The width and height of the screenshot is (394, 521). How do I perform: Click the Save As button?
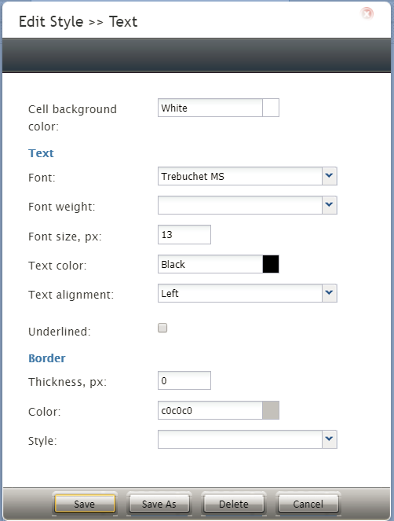[x=159, y=504]
